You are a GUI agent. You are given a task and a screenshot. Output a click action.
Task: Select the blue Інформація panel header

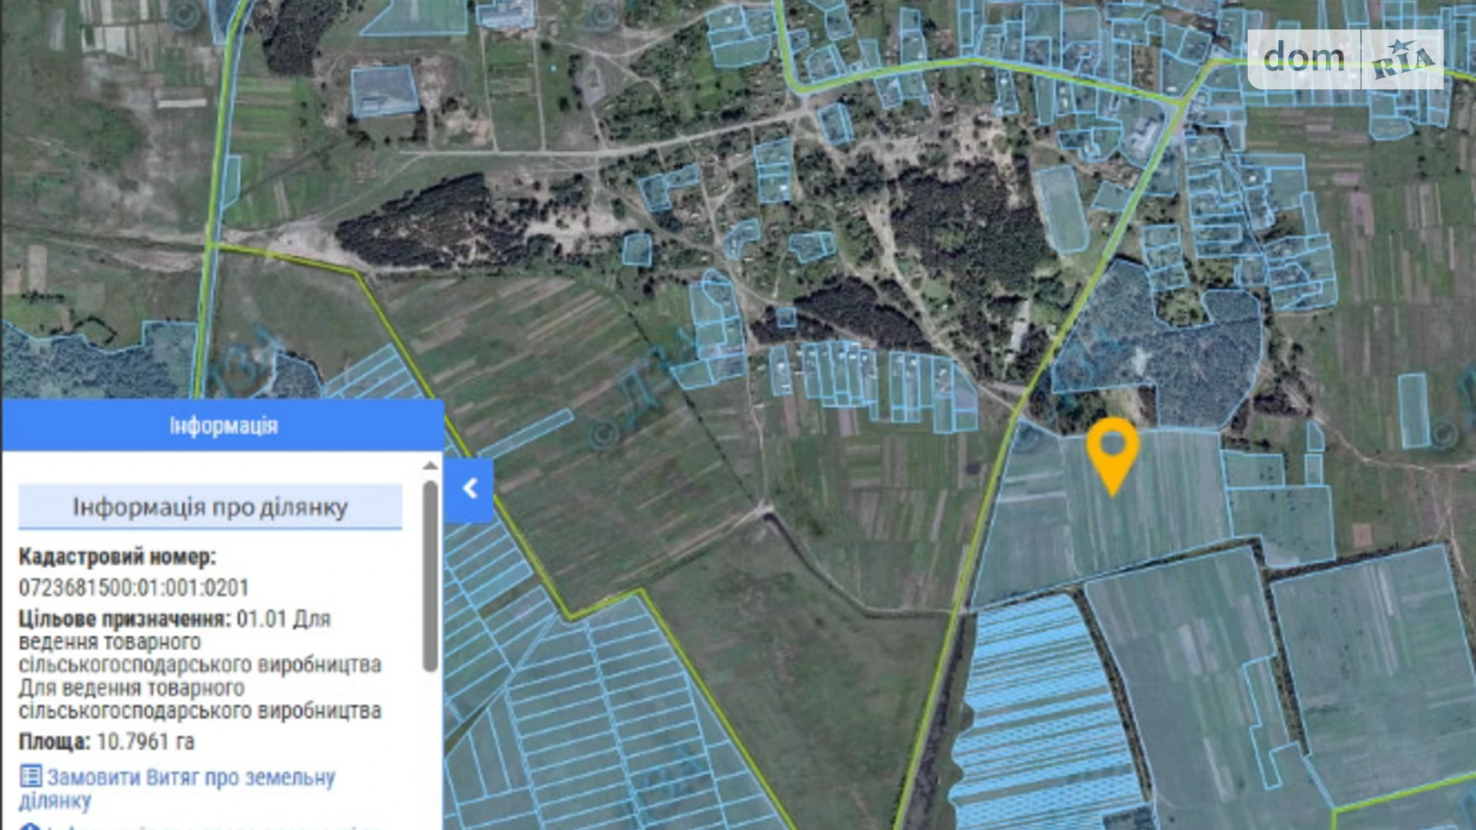[223, 425]
